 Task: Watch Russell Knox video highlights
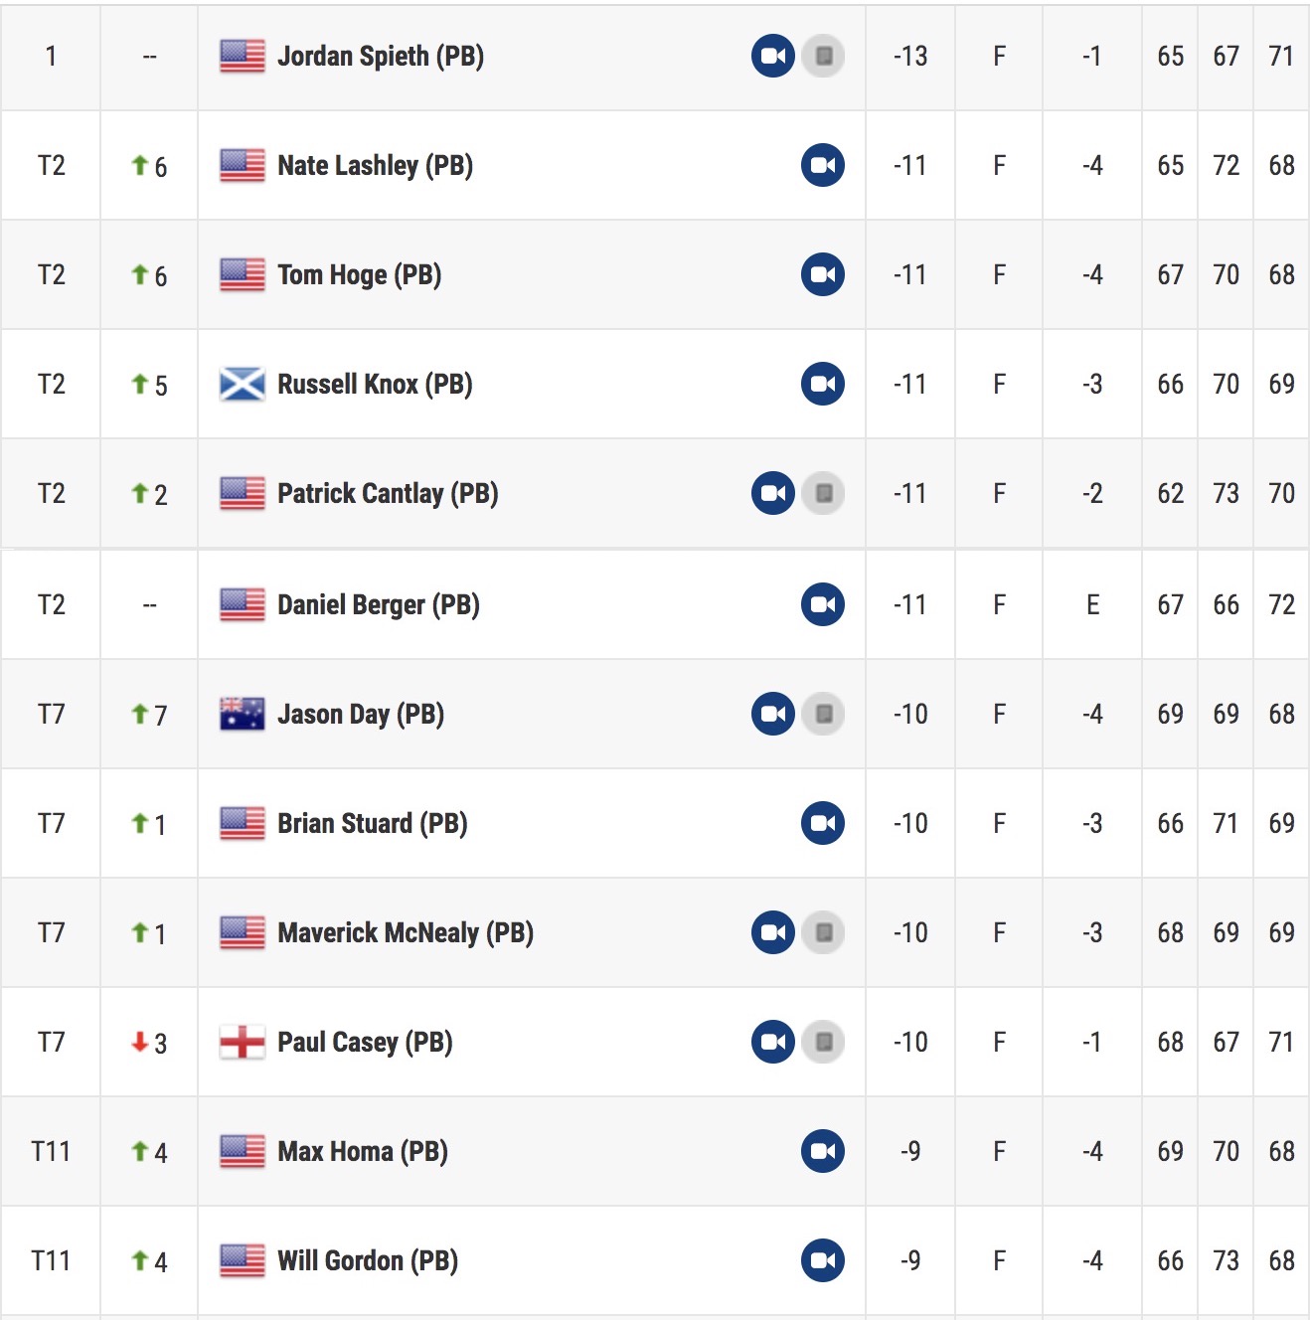[x=823, y=384]
